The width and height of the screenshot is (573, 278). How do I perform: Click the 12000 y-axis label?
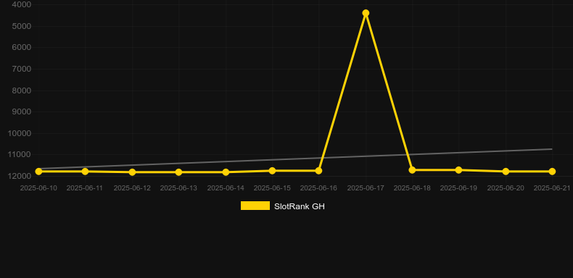[x=20, y=176]
